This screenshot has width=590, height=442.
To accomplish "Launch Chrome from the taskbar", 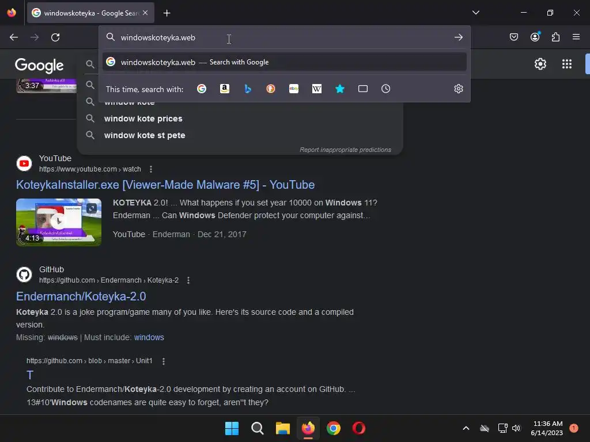I will pyautogui.click(x=334, y=428).
